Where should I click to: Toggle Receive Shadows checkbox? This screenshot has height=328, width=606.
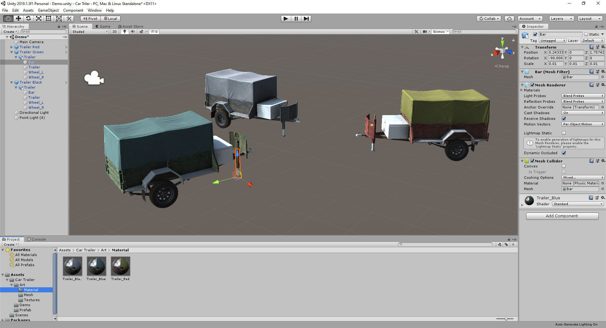pos(564,119)
